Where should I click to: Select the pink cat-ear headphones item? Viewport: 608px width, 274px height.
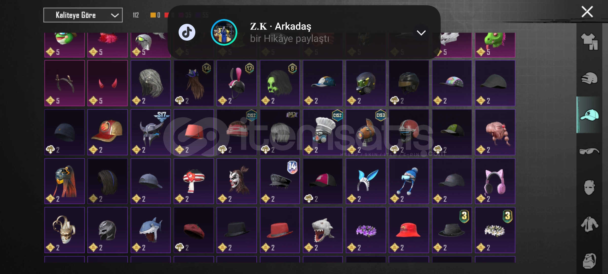(x=495, y=181)
